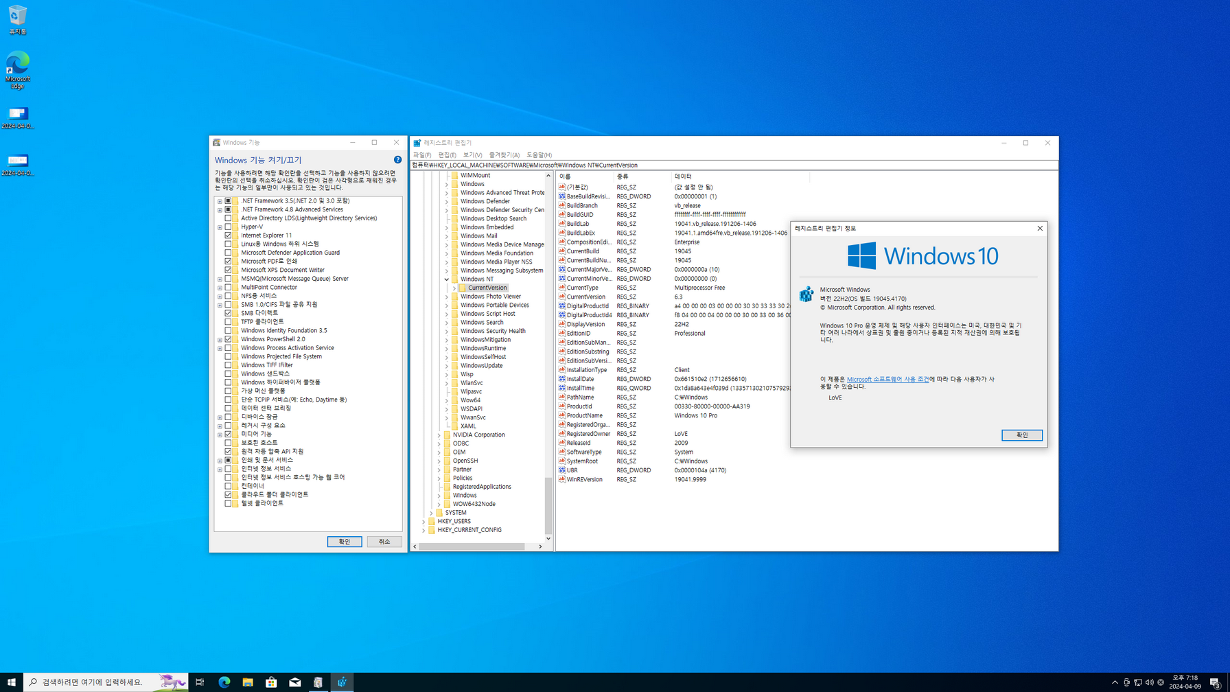The height and width of the screenshot is (692, 1230).
Task: Click the CurrentVersion folder icon in tree
Action: pos(463,288)
